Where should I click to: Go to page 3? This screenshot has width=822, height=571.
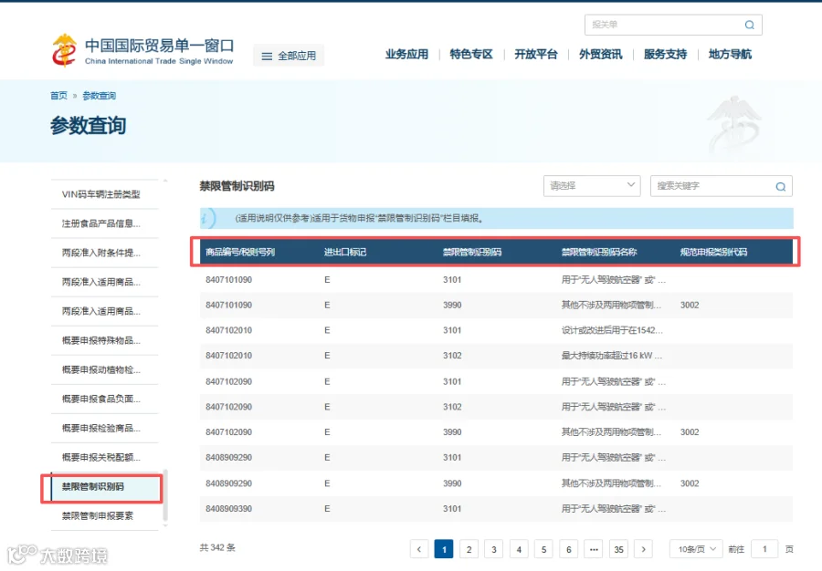pos(494,549)
